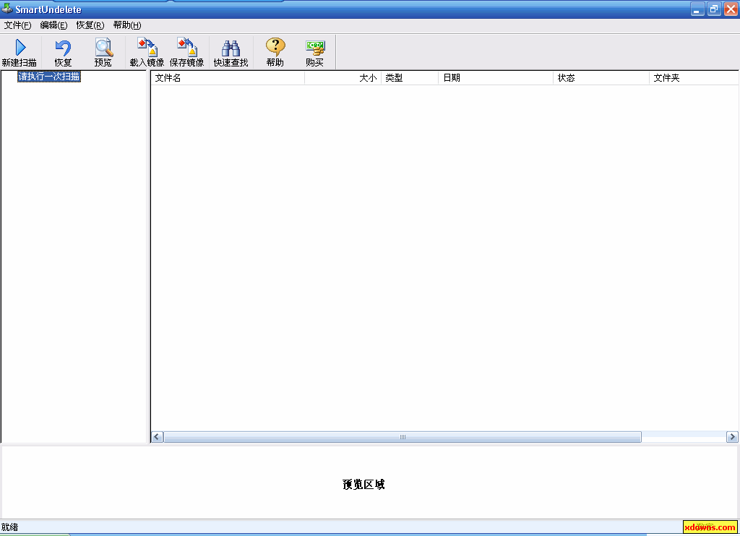
Task: Open the 文件(F) menu
Action: click(x=17, y=25)
